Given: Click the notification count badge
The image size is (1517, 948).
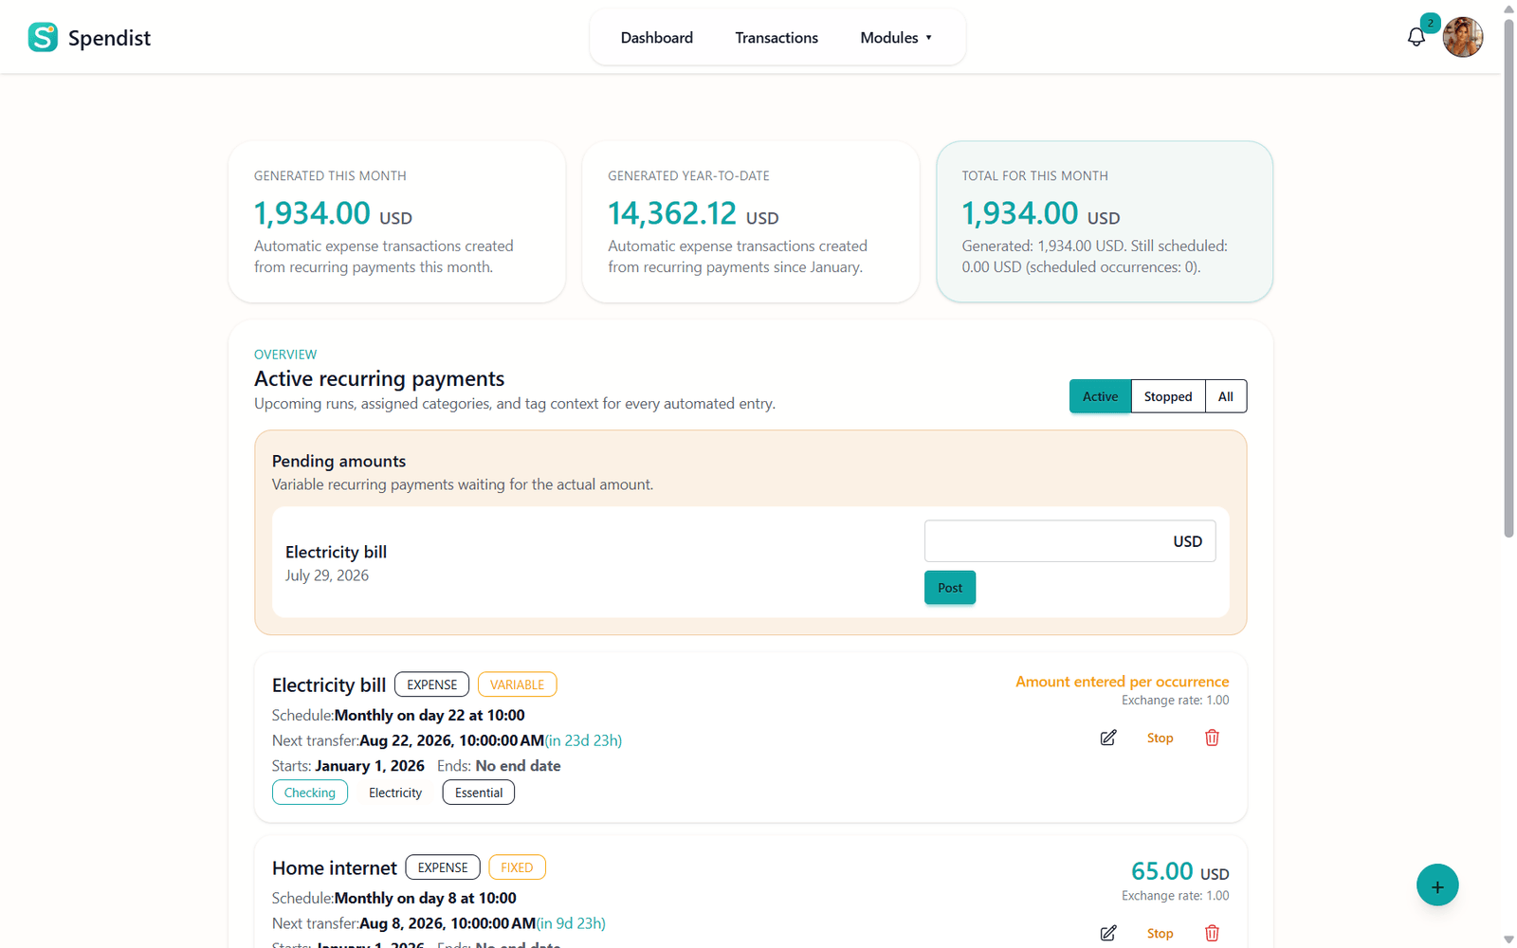Looking at the screenshot, I should pyautogui.click(x=1430, y=23).
